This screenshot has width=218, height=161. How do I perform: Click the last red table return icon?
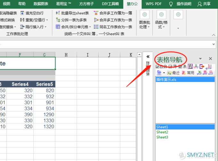point(211,73)
